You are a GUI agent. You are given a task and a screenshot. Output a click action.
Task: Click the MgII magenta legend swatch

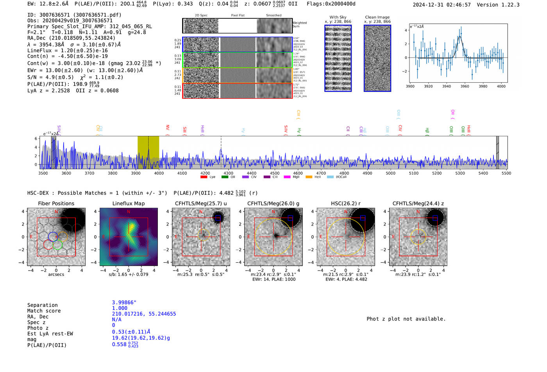[287, 177]
